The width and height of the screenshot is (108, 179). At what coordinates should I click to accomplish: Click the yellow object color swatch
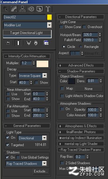49,17
